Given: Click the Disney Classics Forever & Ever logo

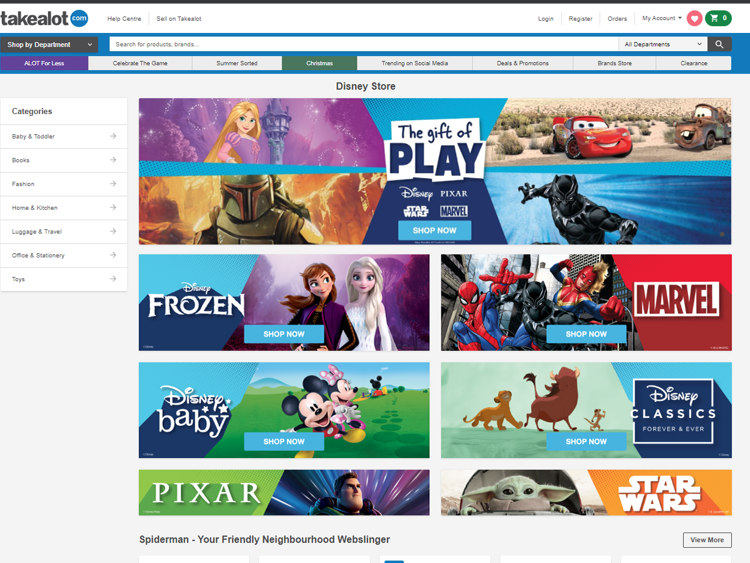Looking at the screenshot, I should click(673, 410).
